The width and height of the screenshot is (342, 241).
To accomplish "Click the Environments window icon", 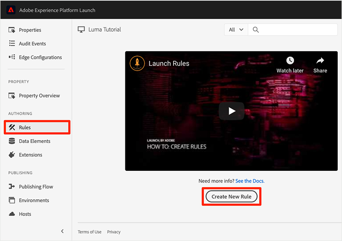I will [x=12, y=200].
